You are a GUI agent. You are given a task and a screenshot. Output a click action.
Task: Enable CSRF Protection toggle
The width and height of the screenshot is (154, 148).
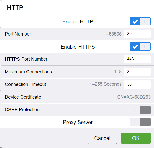pos(140,110)
